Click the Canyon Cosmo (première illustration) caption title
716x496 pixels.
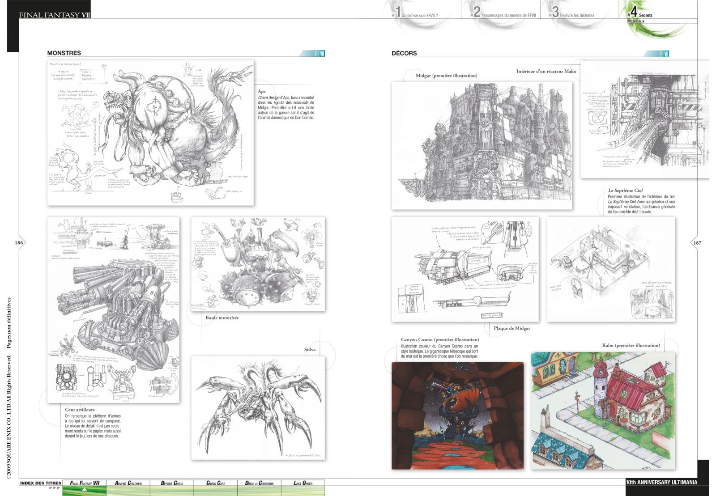(440, 339)
